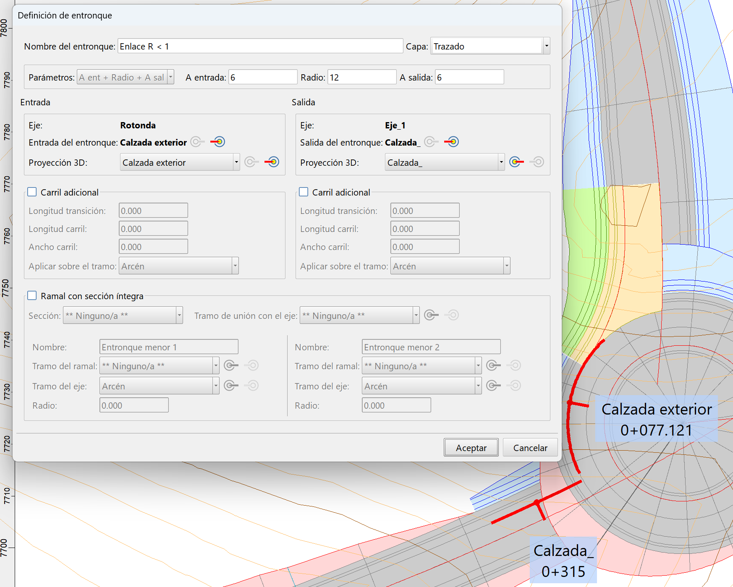Click the colored icon in Salida Proyección 3D row

coord(516,162)
